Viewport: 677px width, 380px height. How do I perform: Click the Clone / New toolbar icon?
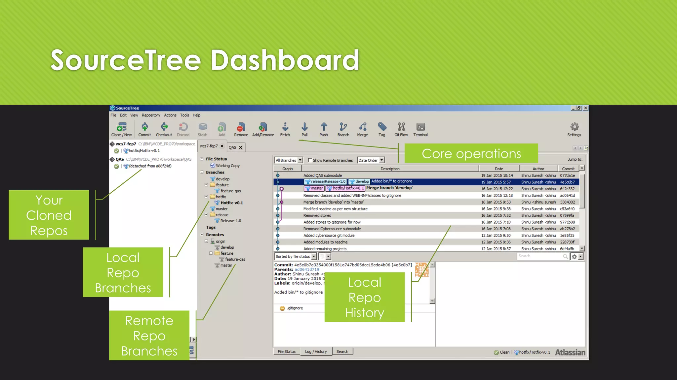pos(121,127)
